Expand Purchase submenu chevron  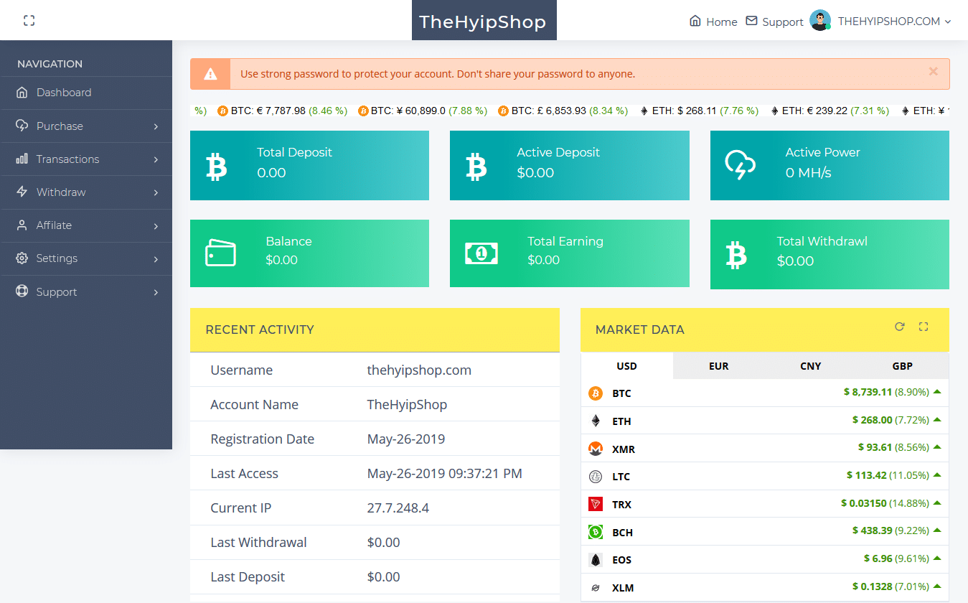tap(156, 126)
